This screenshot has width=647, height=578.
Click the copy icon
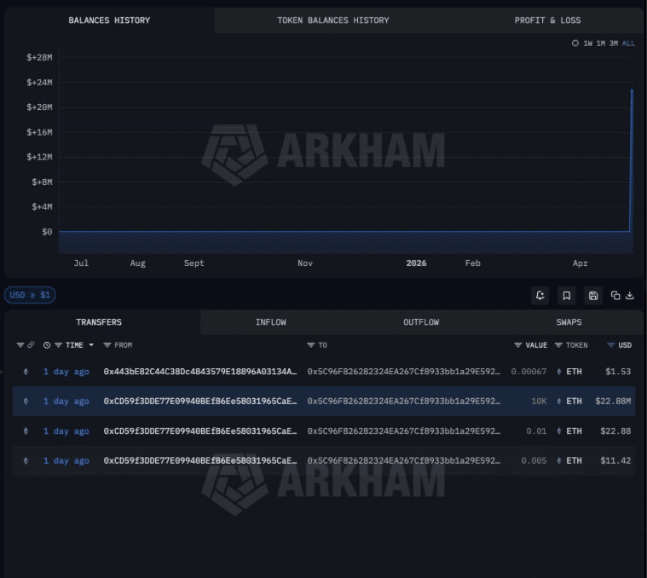tap(615, 296)
